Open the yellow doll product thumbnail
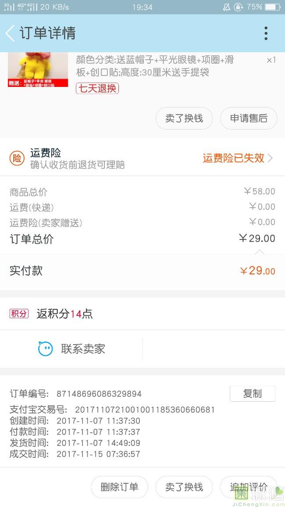 [38, 70]
